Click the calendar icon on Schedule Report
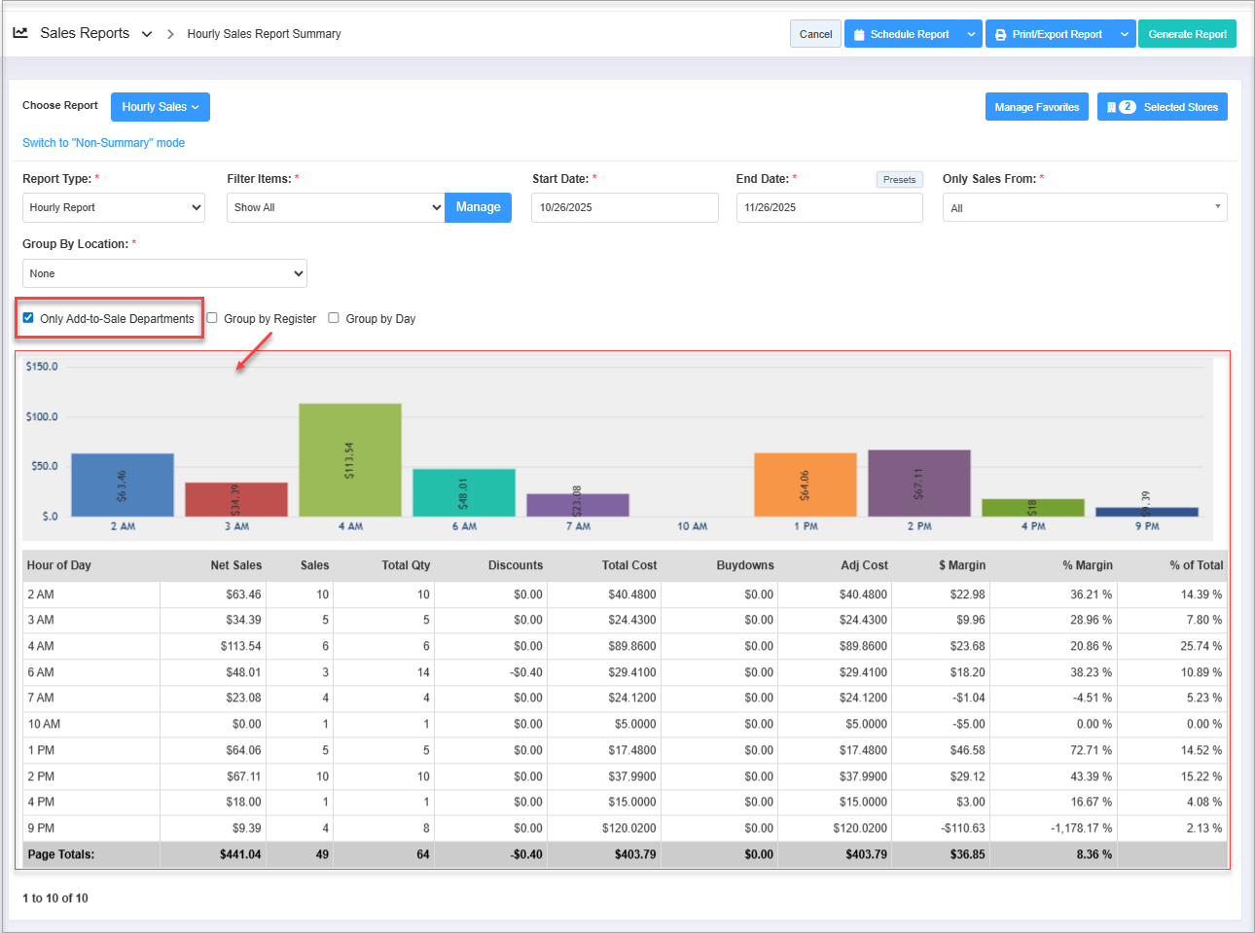Viewport: 1255px width, 933px height. coord(859,35)
